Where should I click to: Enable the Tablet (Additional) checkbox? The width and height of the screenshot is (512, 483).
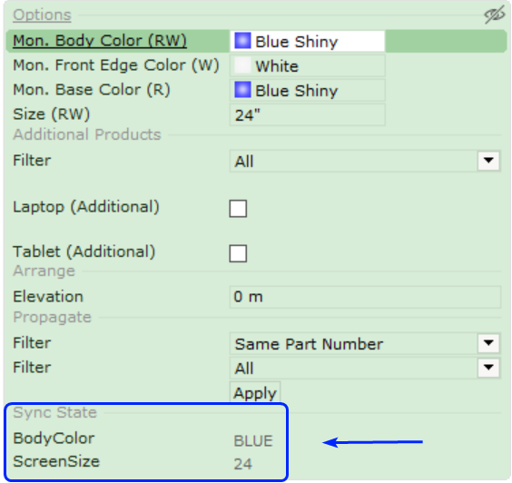coord(238,253)
